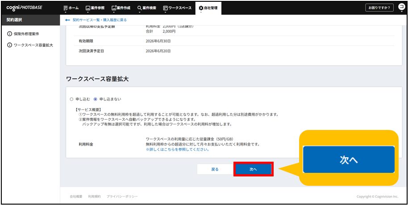408x205 pixels.
Task: Click the back arrow to 契約サービス一覧
Action: coord(67,20)
